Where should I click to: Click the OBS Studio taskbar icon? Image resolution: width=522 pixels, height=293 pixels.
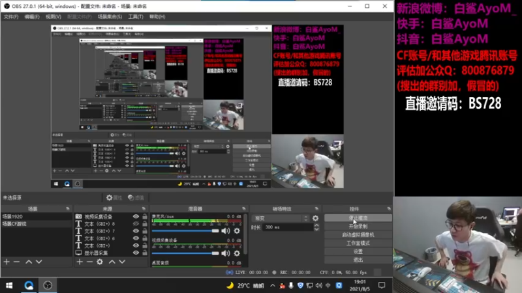(48, 285)
